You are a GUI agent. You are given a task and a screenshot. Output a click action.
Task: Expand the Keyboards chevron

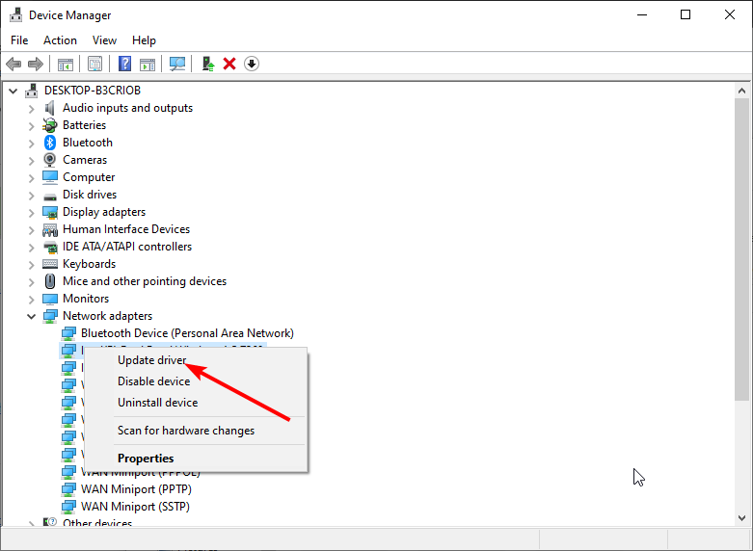click(x=32, y=265)
